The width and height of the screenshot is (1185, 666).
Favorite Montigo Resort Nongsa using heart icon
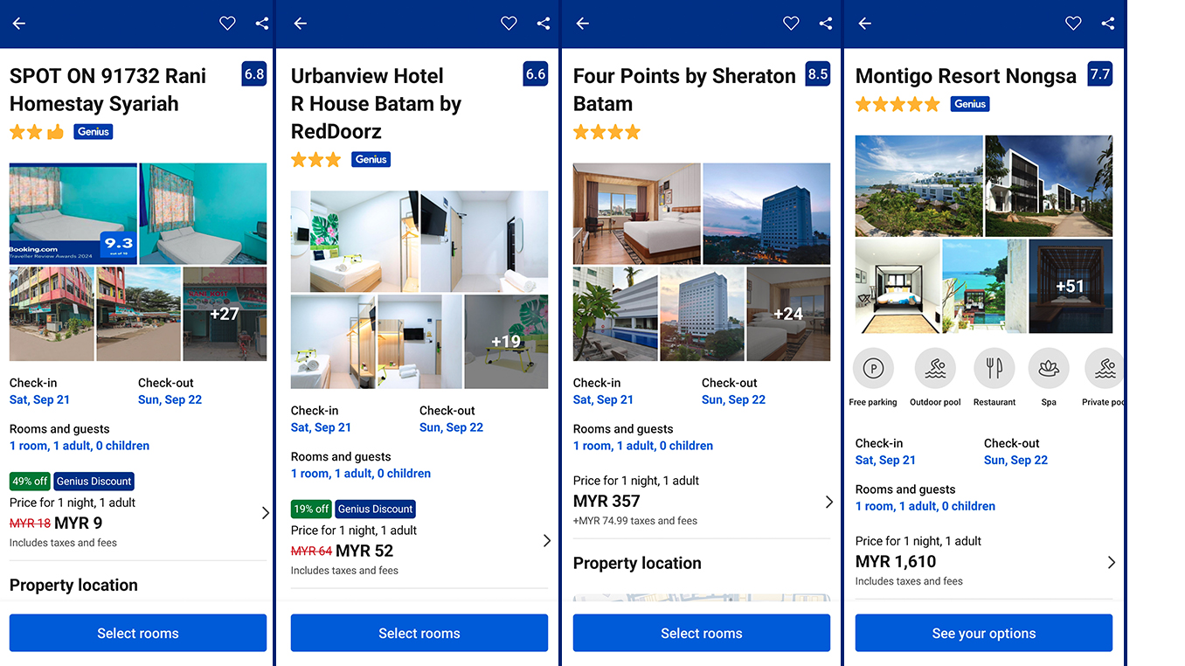coord(1073,24)
